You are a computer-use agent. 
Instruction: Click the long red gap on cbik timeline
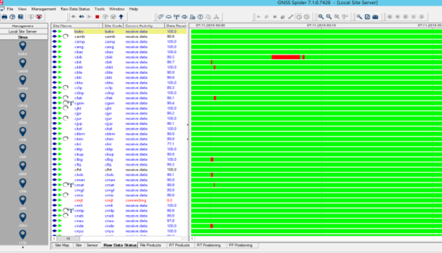[286, 57]
